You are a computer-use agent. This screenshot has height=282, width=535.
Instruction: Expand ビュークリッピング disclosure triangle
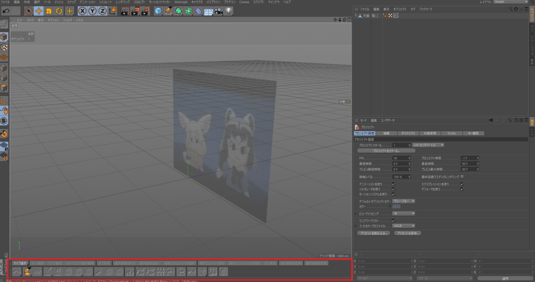pyautogui.click(x=355, y=214)
